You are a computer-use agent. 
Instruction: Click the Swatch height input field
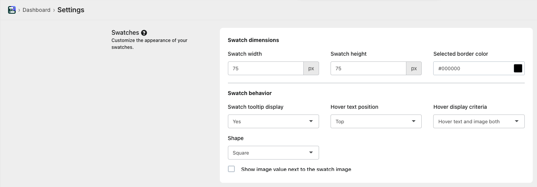(x=368, y=69)
